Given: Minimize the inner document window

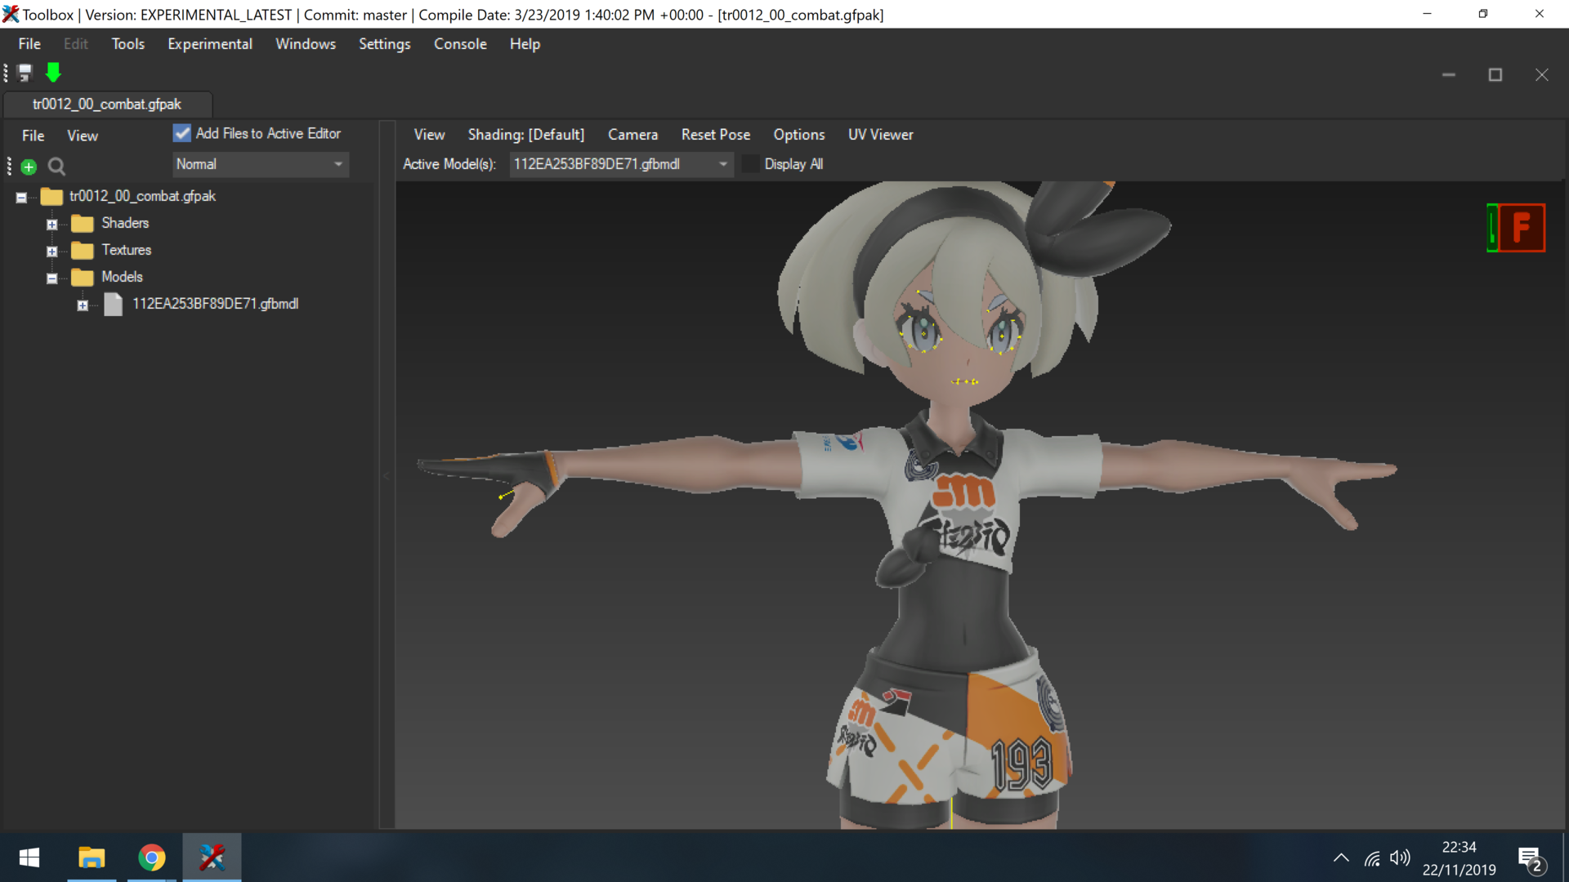Looking at the screenshot, I should [1449, 74].
